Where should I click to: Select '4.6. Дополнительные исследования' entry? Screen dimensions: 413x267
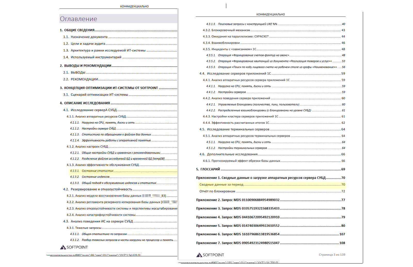tap(272, 154)
